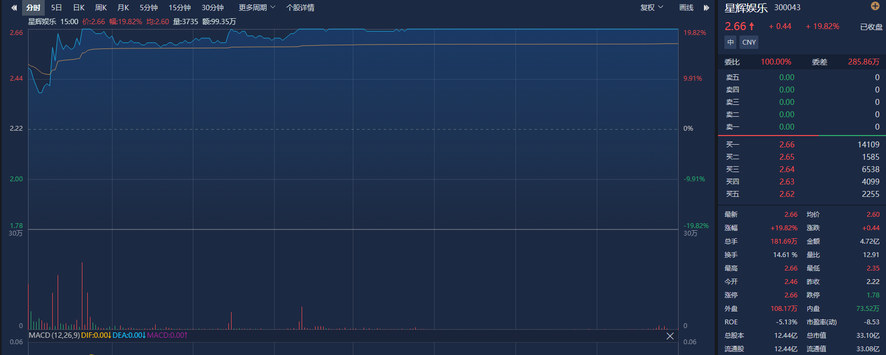The image size is (886, 355).
Task: Activate the 画线 drawing tool
Action: (686, 8)
